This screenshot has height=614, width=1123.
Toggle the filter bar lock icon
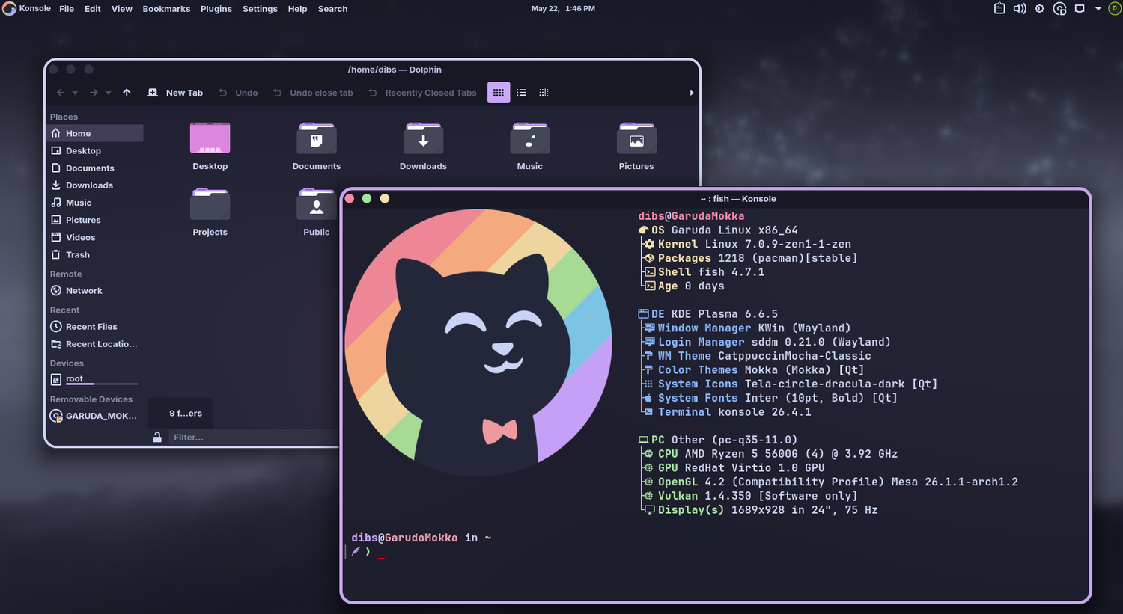(x=157, y=438)
